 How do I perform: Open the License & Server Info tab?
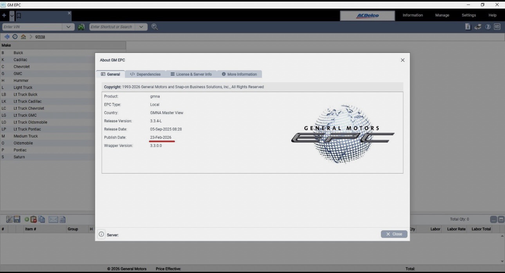[x=191, y=74]
